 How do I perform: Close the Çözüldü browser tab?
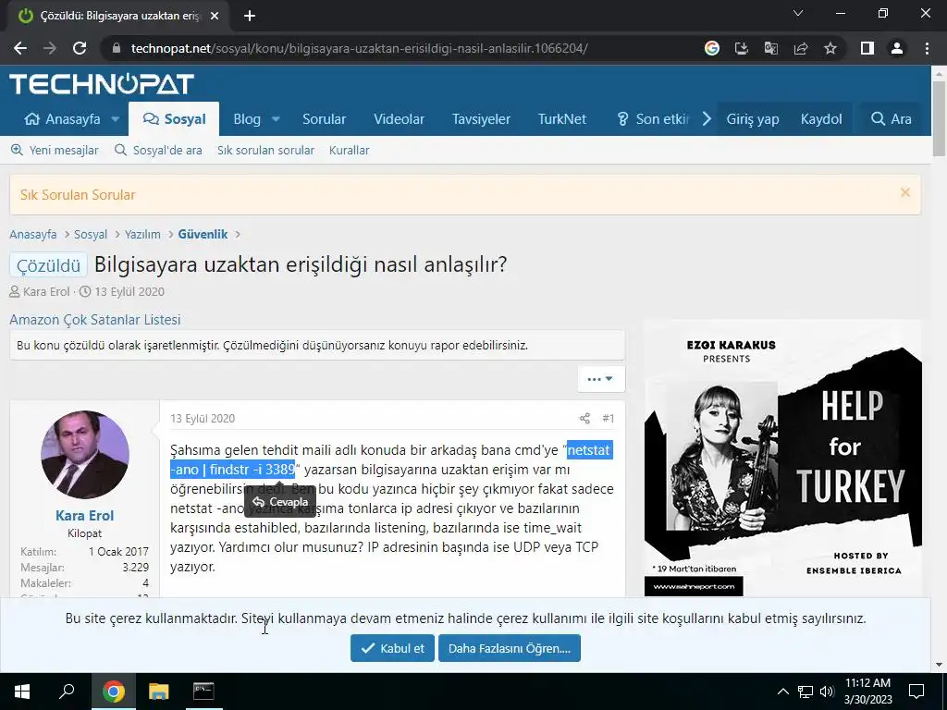[x=215, y=16]
